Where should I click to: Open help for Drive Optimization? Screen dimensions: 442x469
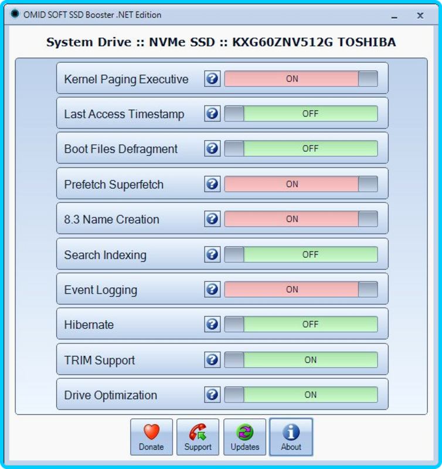[212, 395]
